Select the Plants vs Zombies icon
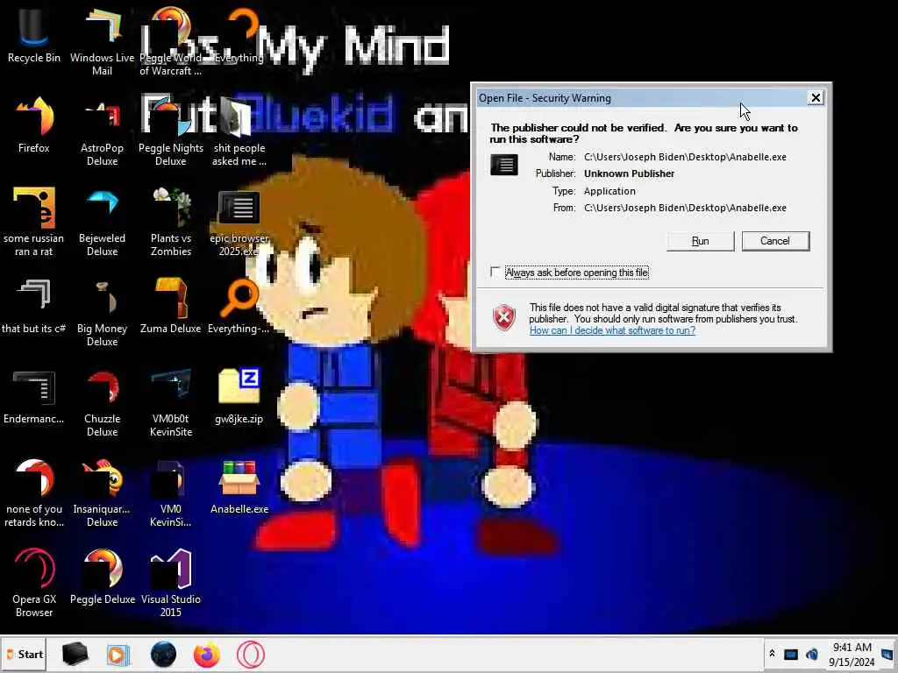 [171, 222]
